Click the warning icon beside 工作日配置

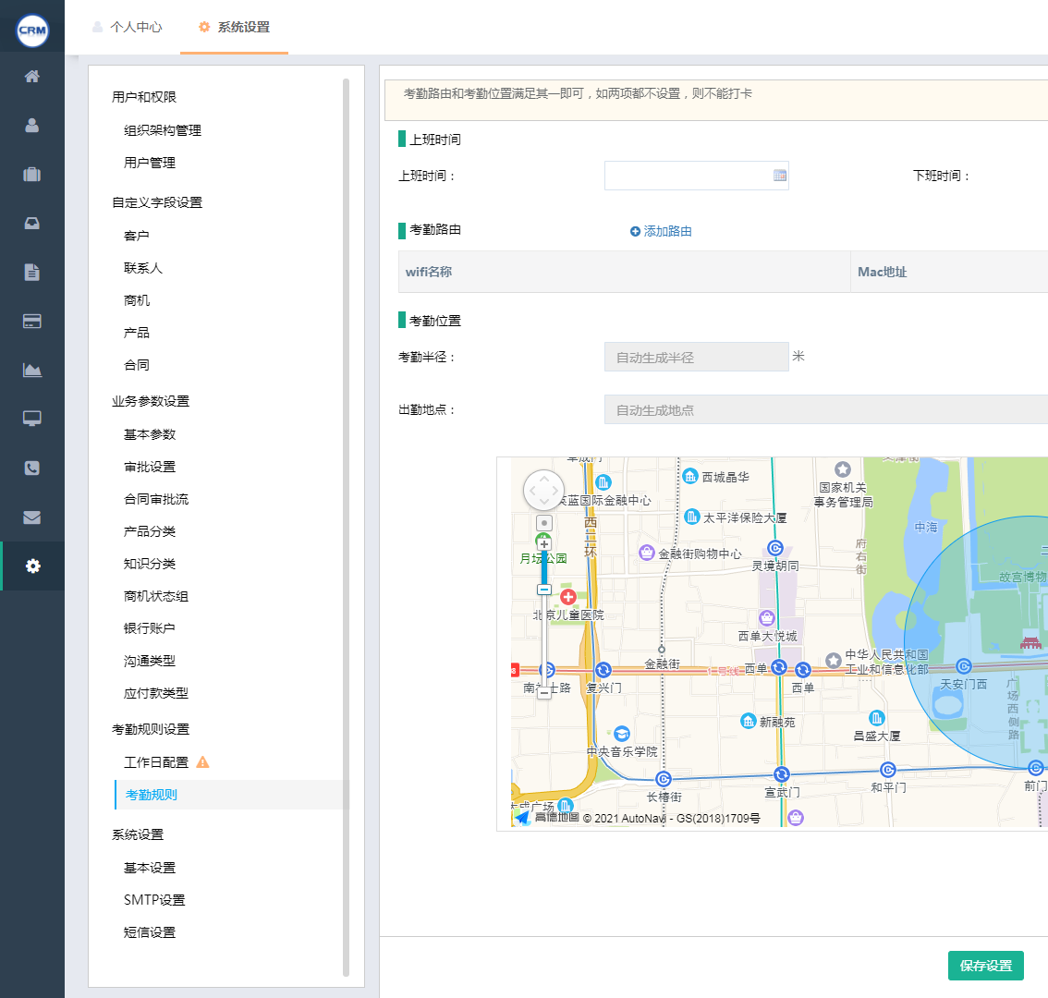click(203, 761)
